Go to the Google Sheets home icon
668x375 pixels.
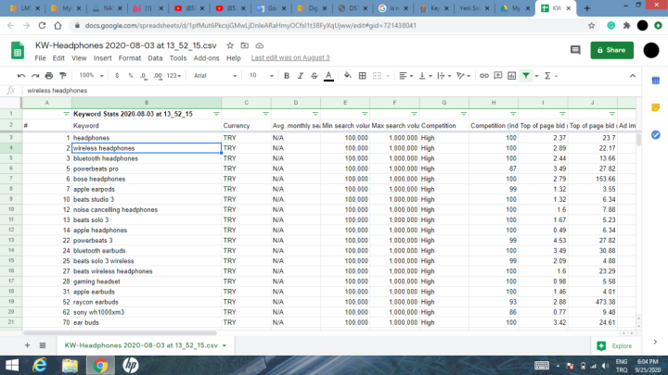point(18,51)
